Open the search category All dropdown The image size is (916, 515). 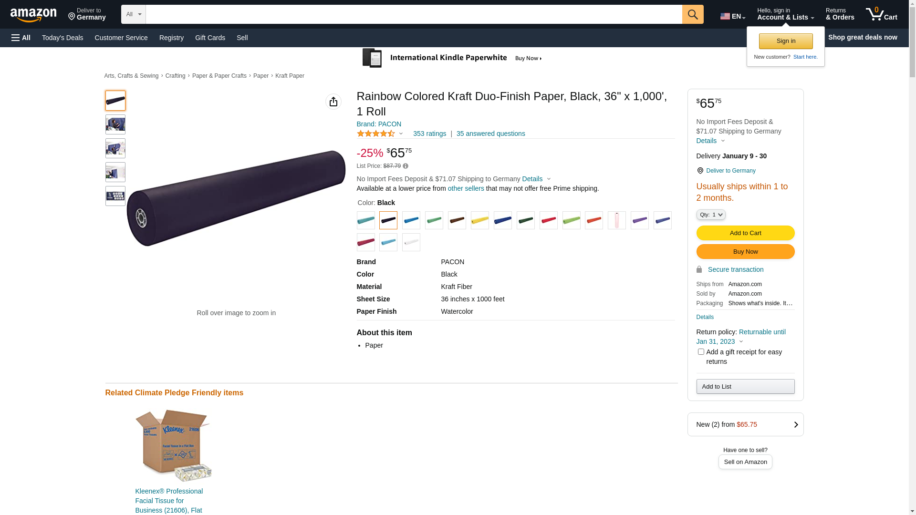click(133, 14)
